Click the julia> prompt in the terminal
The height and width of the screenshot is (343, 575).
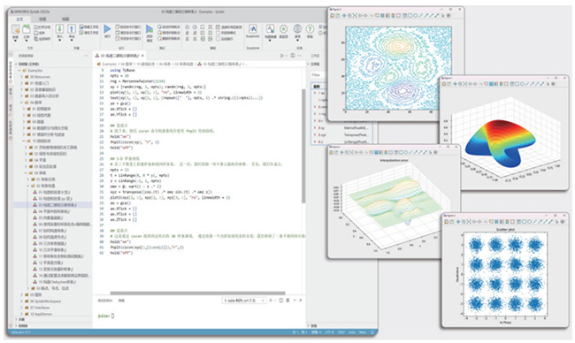(x=103, y=316)
